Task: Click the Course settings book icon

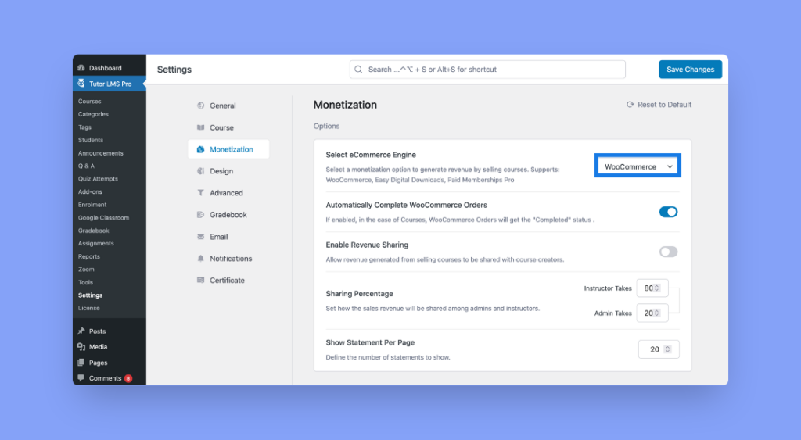Action: pyautogui.click(x=201, y=127)
